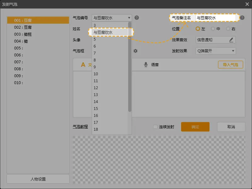Select the 中 position radio button
The width and height of the screenshot is (252, 189).
pyautogui.click(x=213, y=29)
